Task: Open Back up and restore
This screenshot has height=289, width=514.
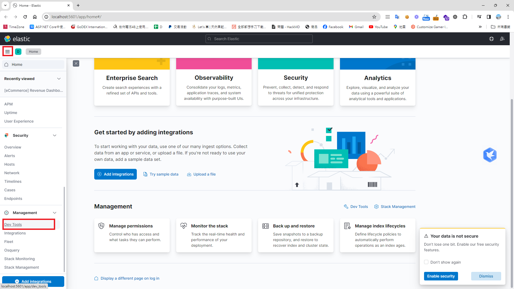Action: [296, 235]
